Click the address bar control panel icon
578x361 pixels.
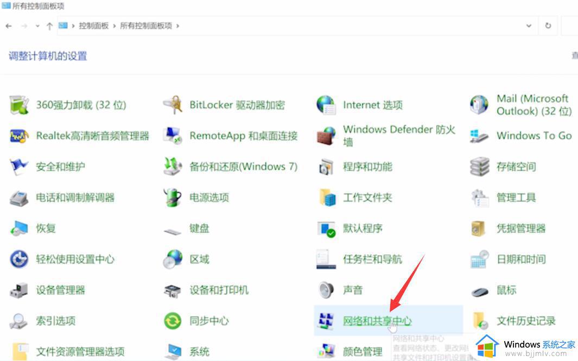coord(63,26)
